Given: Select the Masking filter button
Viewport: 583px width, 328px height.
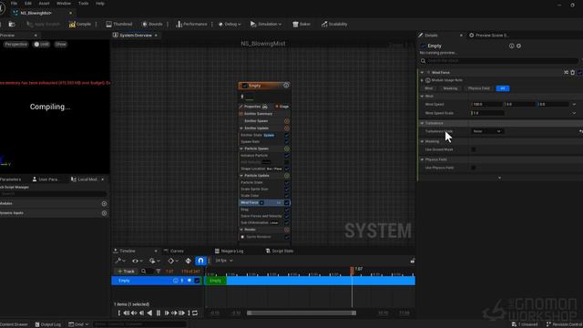Looking at the screenshot, I should (x=450, y=88).
